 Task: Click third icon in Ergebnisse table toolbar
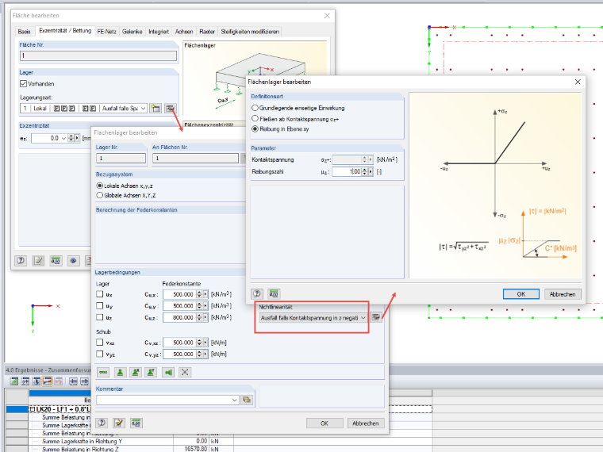pos(36,381)
